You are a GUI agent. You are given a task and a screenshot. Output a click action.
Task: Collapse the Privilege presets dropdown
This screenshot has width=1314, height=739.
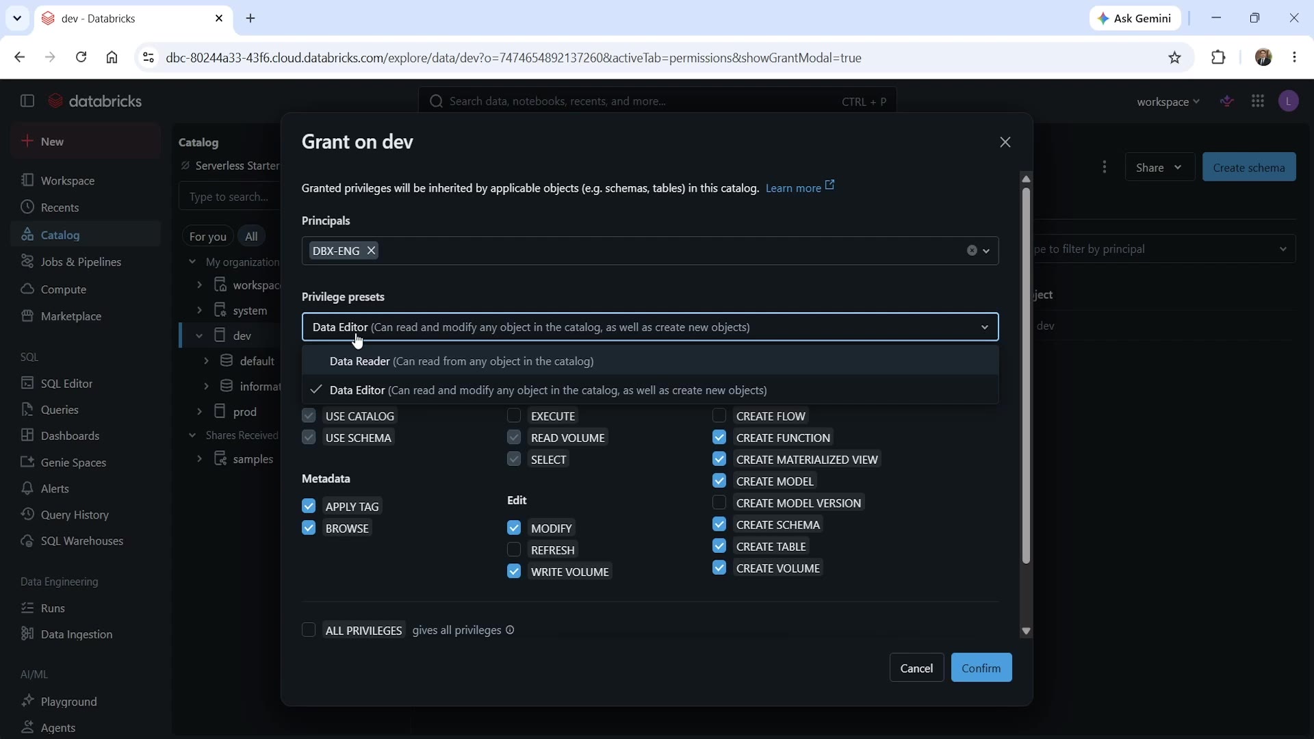(984, 327)
